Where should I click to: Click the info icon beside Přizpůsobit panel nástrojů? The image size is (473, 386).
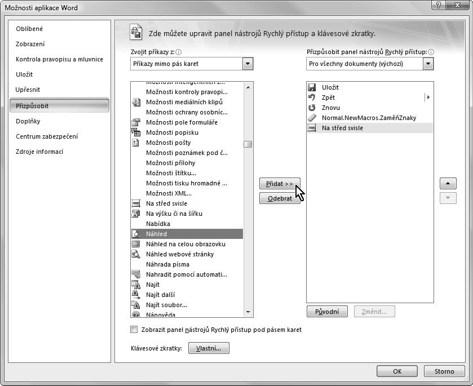tap(431, 52)
